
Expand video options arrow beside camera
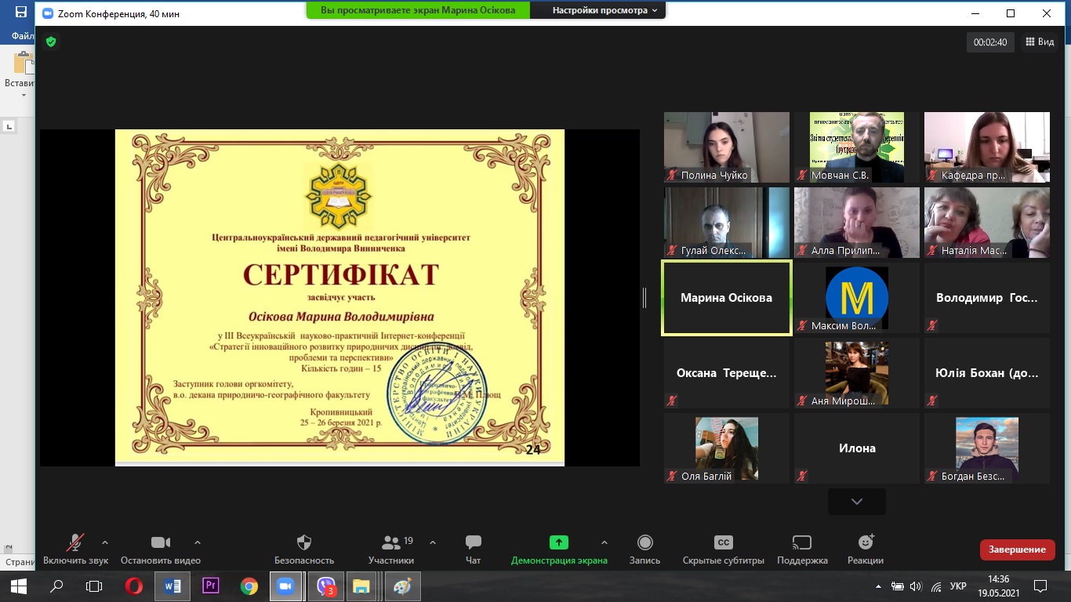point(198,542)
